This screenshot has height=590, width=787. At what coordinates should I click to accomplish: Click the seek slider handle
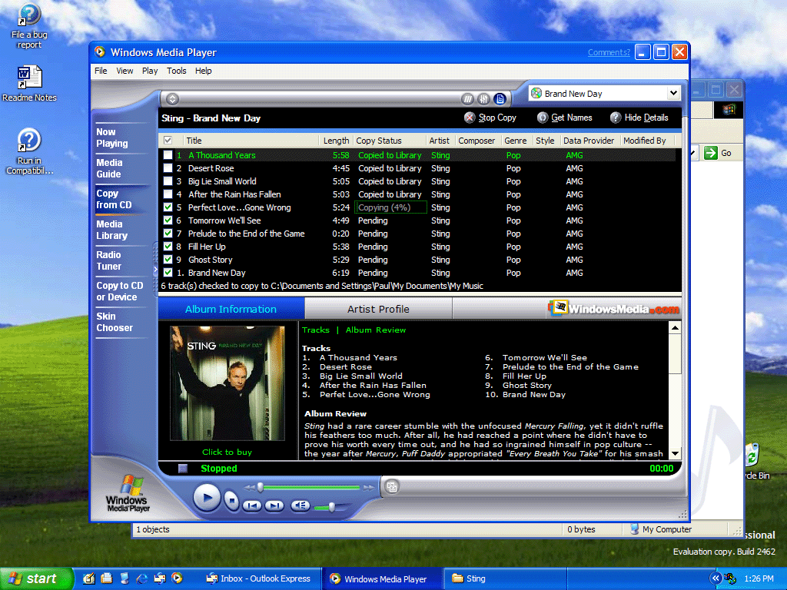pyautogui.click(x=261, y=487)
